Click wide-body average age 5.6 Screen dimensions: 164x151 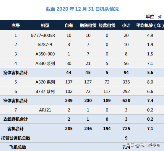point(150,73)
